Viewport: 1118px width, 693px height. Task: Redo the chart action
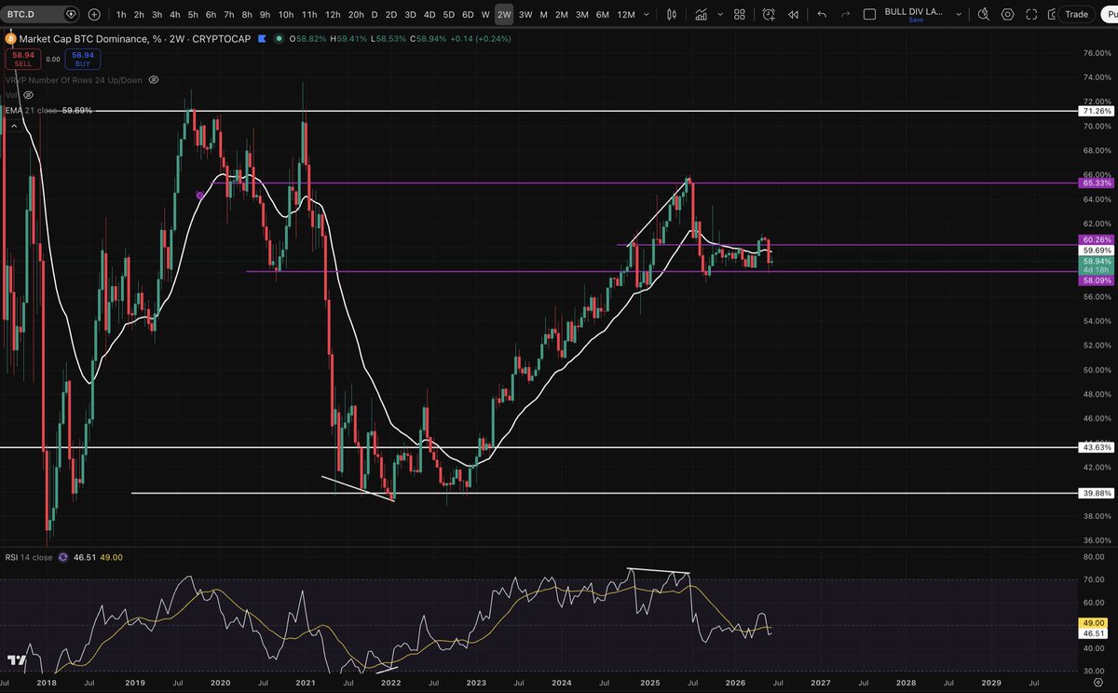coord(844,14)
